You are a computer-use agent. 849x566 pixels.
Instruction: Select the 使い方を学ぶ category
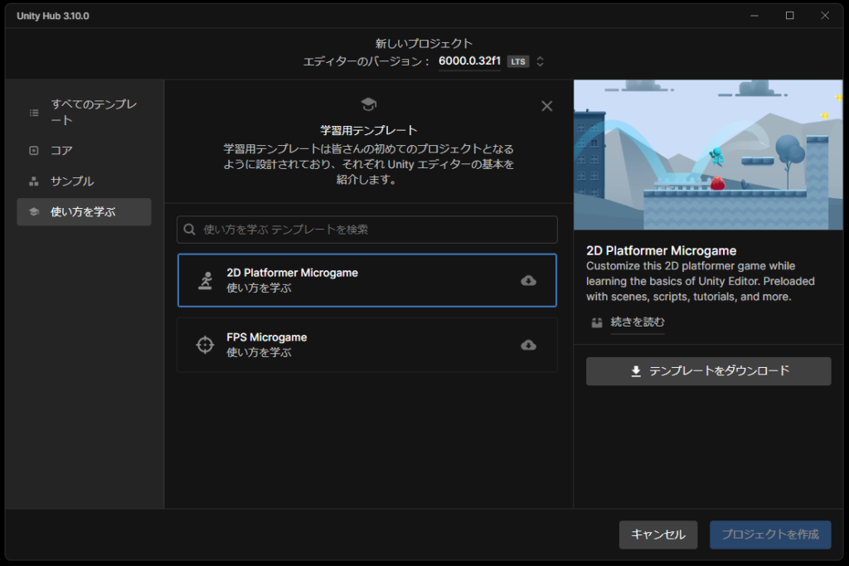pos(84,212)
